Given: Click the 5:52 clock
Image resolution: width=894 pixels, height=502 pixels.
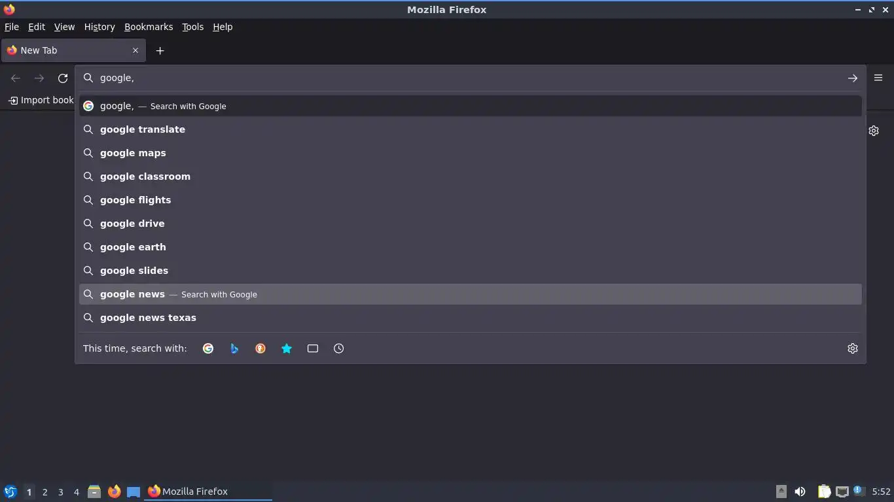Looking at the screenshot, I should click(881, 492).
